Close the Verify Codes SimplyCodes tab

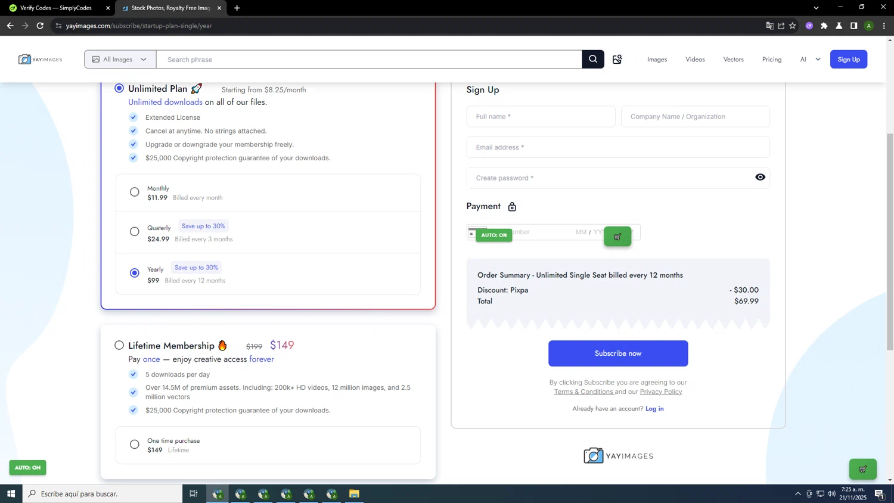[108, 8]
